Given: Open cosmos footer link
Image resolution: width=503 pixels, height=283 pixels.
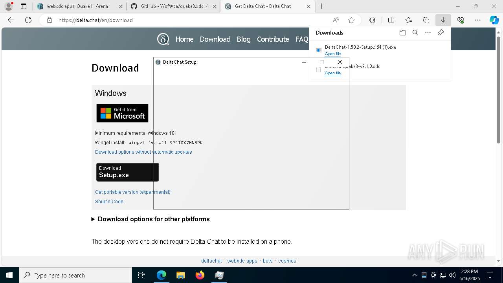Looking at the screenshot, I should click(287, 261).
